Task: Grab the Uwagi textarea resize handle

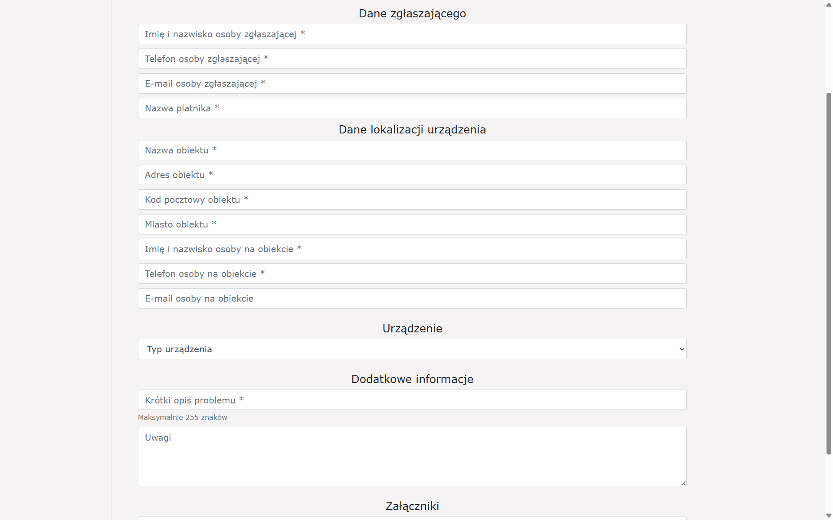Action: click(x=683, y=483)
